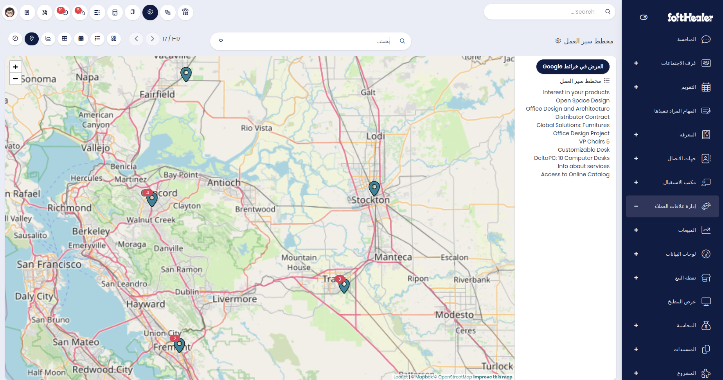
Task: Open لوحات البيانات menu in sidebar
Action: coord(673,254)
